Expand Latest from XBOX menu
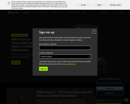This screenshot has width=130, height=104. pyautogui.click(x=74, y=13)
